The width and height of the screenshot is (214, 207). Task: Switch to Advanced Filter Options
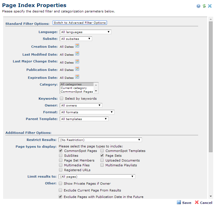[80, 23]
